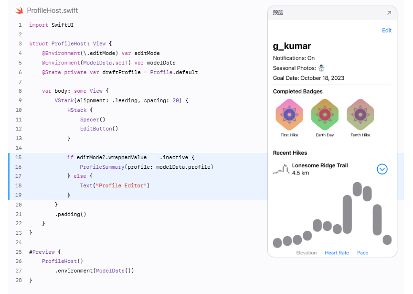Click the Spacer() code on line 11
The image size is (413, 294).
tap(93, 120)
